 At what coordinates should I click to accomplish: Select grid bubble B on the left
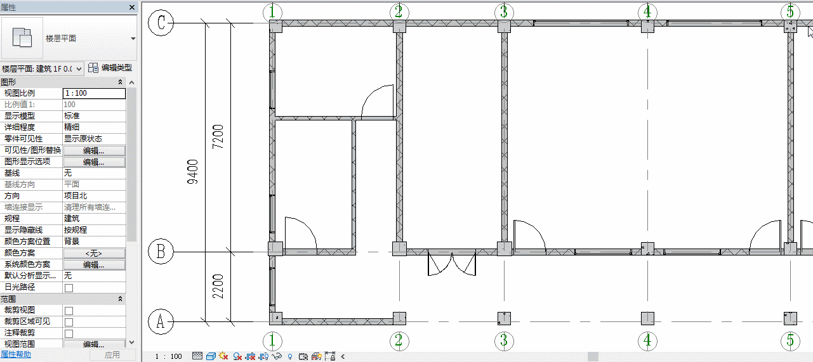click(x=161, y=252)
